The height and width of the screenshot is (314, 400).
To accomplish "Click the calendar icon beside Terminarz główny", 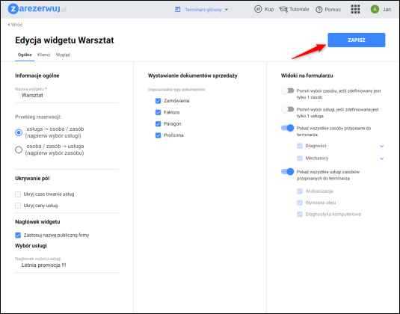I will (x=177, y=10).
